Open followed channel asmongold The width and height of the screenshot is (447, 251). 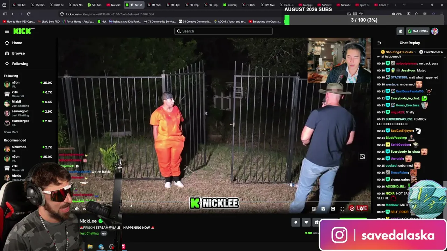28,113
